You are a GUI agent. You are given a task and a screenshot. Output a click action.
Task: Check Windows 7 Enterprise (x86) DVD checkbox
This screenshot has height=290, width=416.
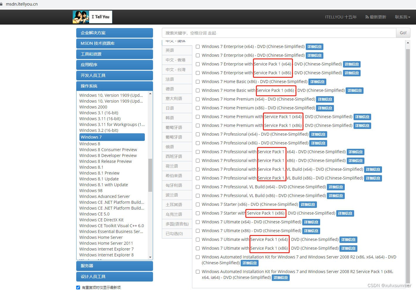tap(198, 55)
